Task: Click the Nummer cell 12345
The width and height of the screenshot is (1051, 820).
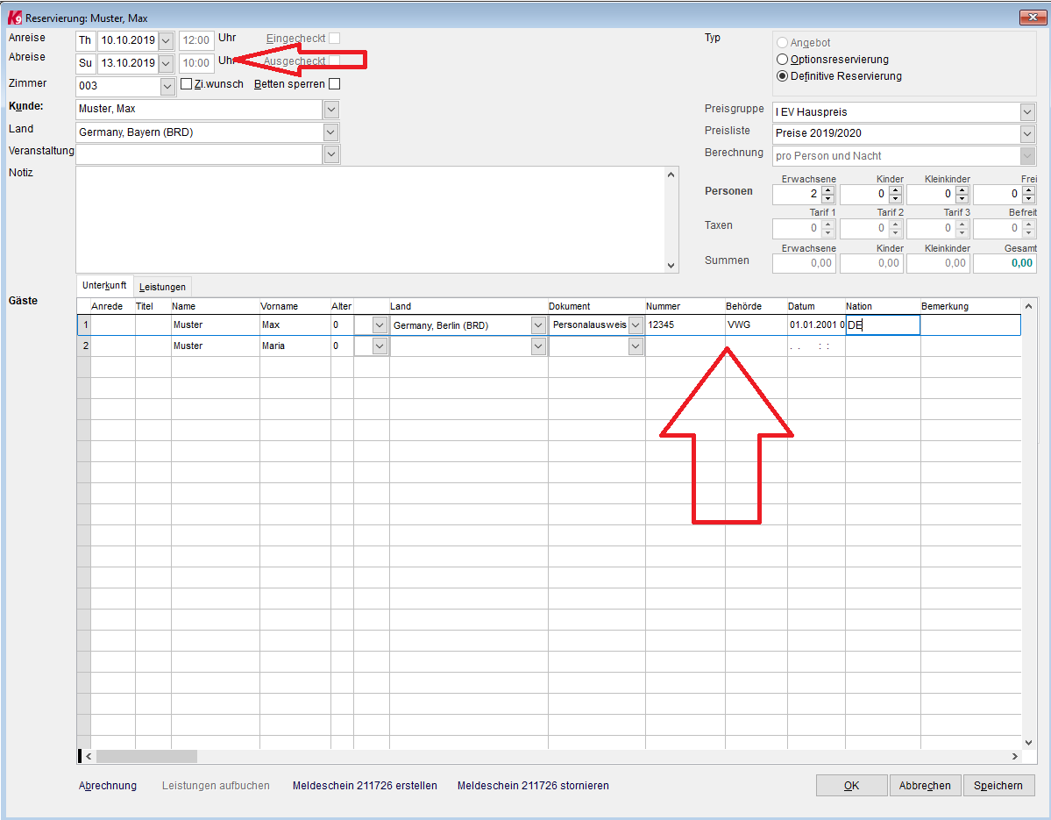Action: 685,325
